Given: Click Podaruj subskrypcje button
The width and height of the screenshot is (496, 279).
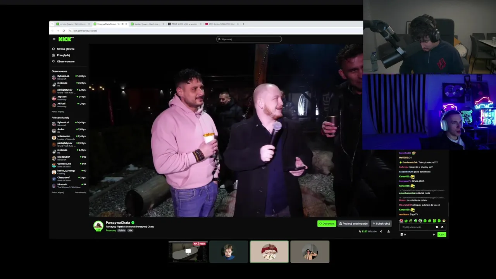Looking at the screenshot, I should 353,224.
